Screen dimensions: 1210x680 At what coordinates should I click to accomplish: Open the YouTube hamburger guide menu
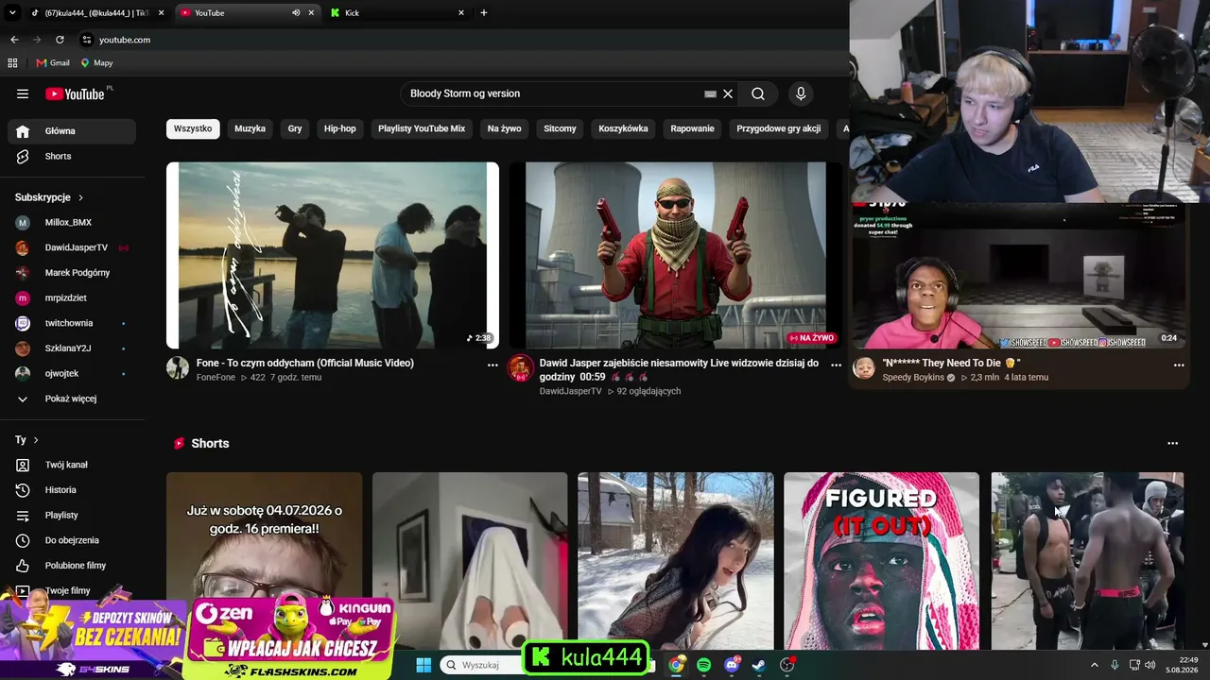(x=23, y=93)
